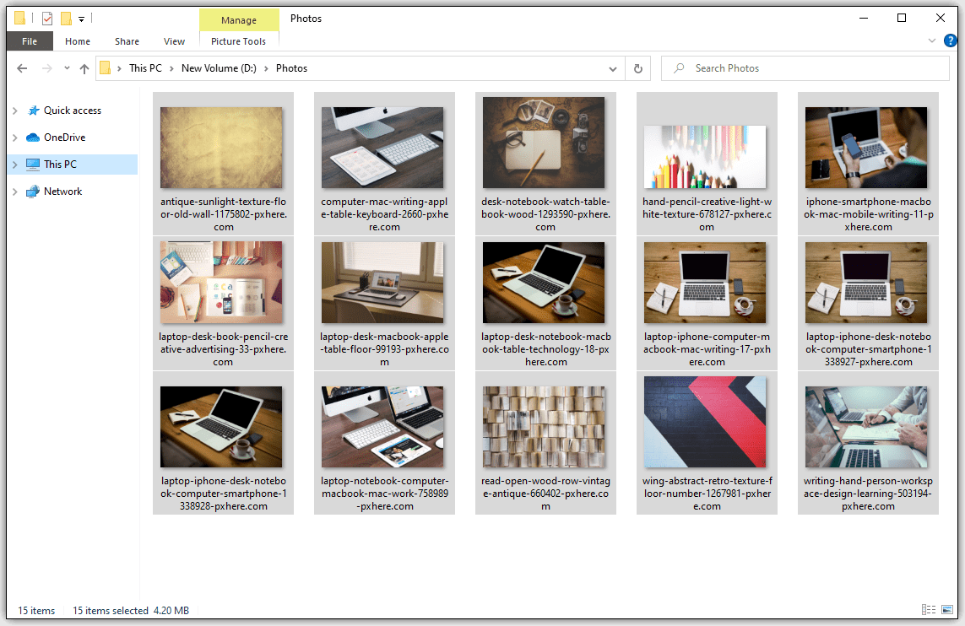The height and width of the screenshot is (626, 965).
Task: Switch to the Picture Tools tab
Action: (x=238, y=41)
